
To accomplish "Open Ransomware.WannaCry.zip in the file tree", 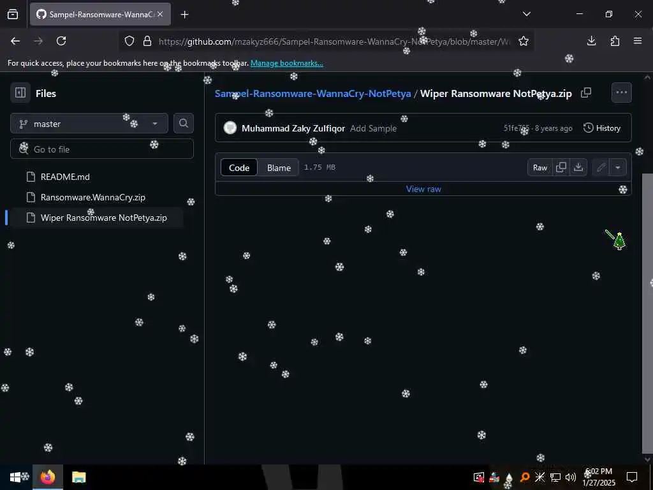I will (x=93, y=197).
